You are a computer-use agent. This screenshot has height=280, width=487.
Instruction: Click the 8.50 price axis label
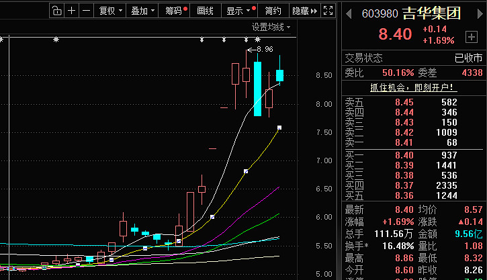(324, 75)
